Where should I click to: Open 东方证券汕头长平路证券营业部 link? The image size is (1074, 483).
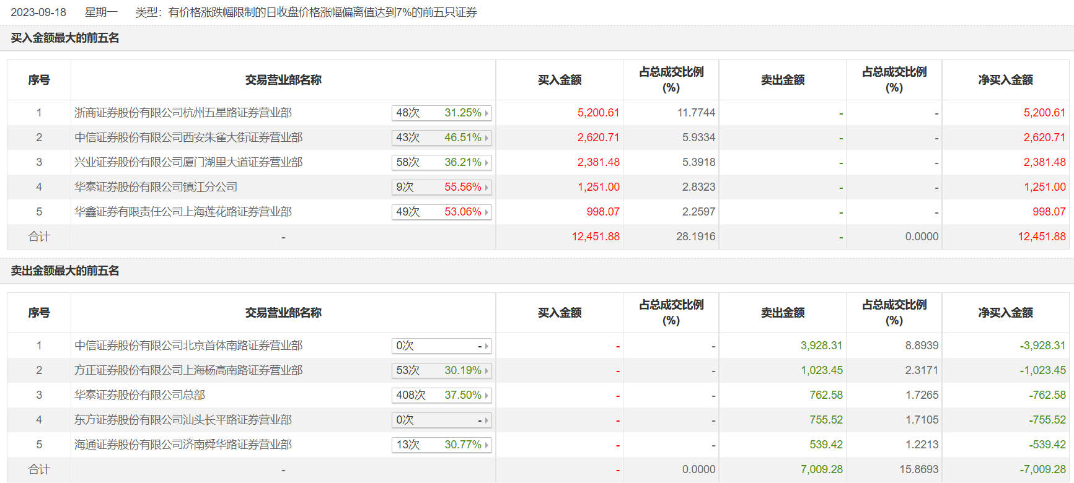pos(183,420)
